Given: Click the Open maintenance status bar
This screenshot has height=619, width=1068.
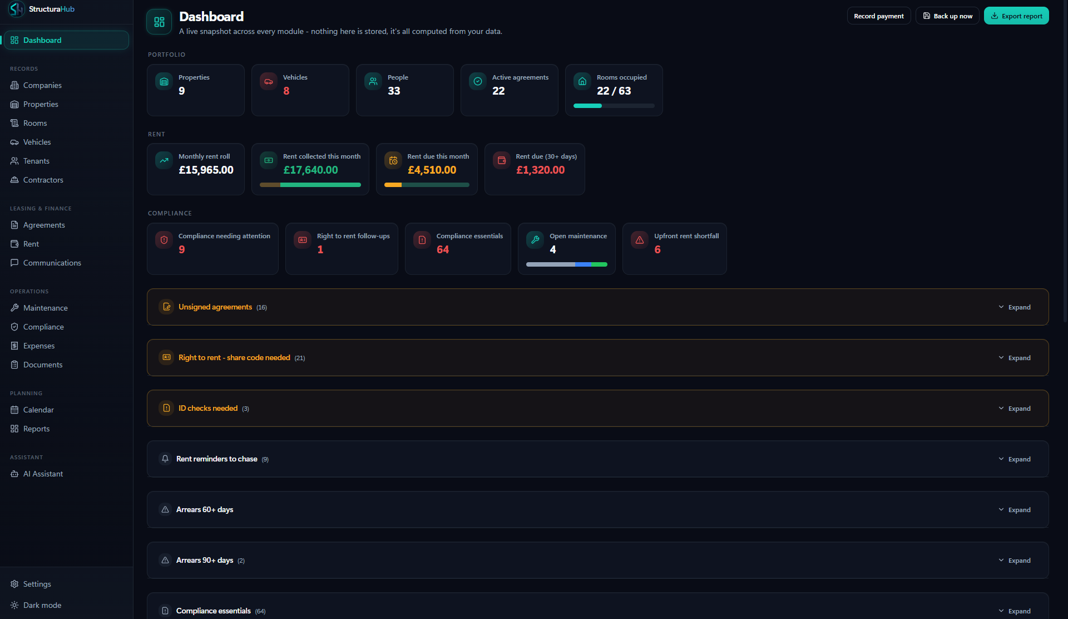Looking at the screenshot, I should coord(567,264).
